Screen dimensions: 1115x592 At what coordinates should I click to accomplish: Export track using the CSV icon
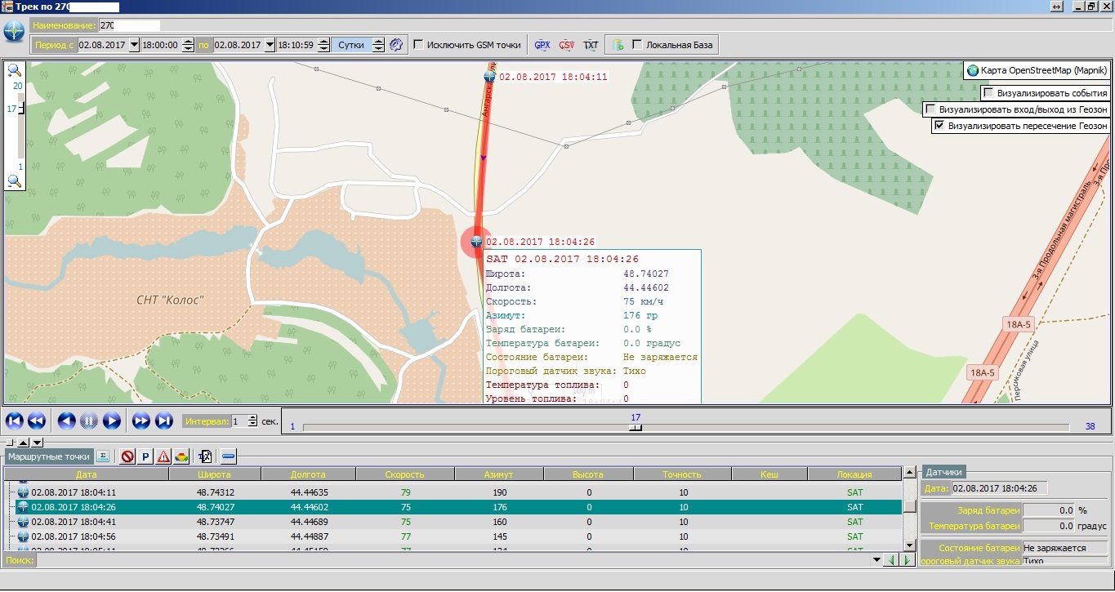(567, 45)
